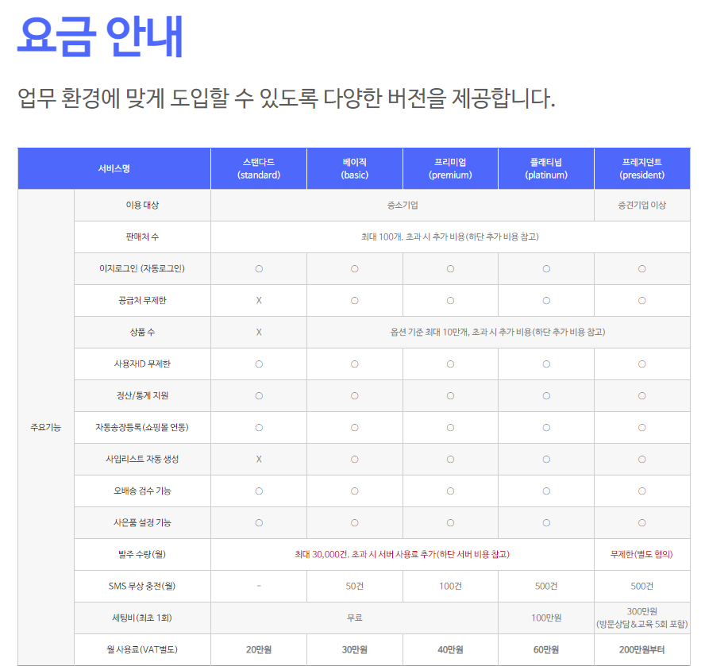This screenshot has width=705, height=666.
Task: Click the 500건 cell under 플래티넘
Action: coord(546,587)
